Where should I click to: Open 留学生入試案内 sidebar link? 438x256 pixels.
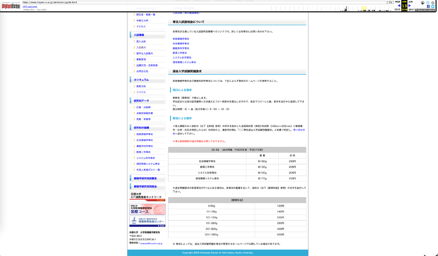click(145, 53)
